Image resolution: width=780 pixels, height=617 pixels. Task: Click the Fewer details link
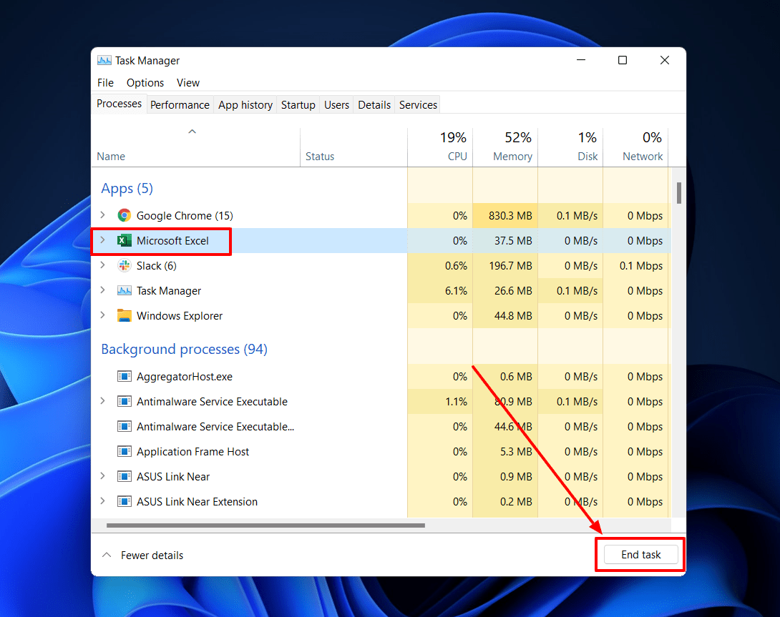(152, 556)
